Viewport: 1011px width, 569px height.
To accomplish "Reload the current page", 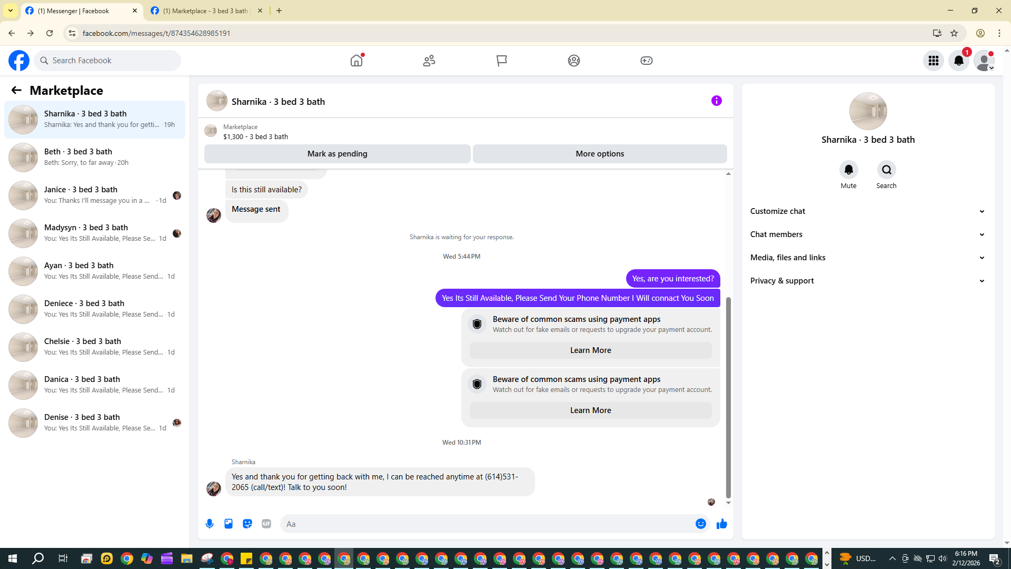I will point(49,33).
